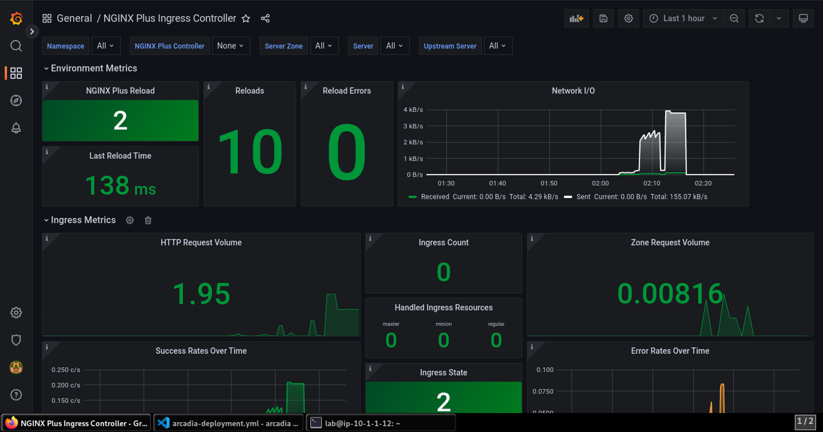Viewport: 823px width, 432px height.
Task: Open the Ingress State panel title
Action: (x=444, y=373)
